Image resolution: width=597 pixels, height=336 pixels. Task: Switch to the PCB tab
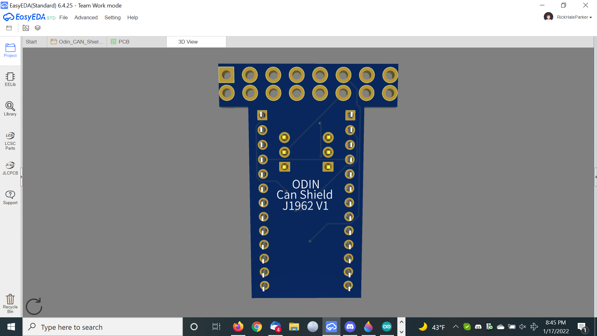point(124,42)
